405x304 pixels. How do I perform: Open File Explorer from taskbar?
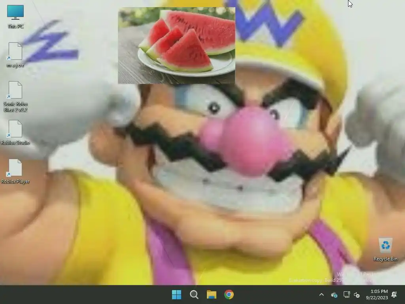(x=212, y=294)
